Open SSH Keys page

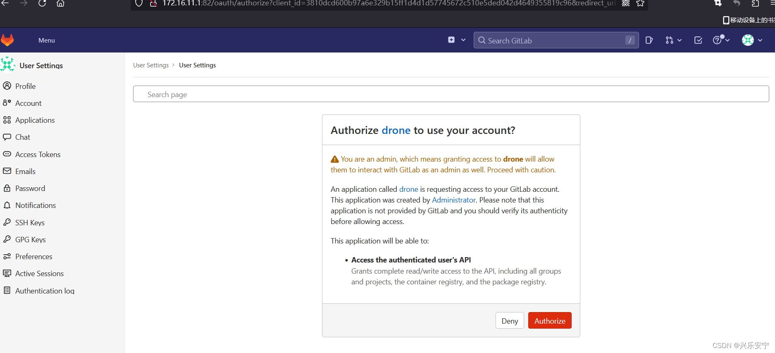click(x=30, y=222)
